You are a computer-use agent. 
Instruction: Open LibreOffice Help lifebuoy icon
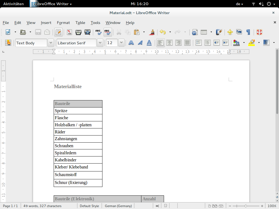259,32
